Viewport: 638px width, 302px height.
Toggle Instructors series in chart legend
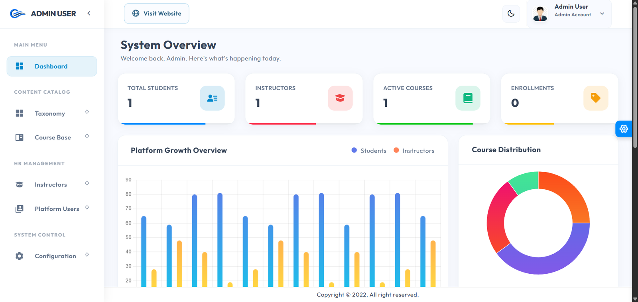click(x=414, y=151)
